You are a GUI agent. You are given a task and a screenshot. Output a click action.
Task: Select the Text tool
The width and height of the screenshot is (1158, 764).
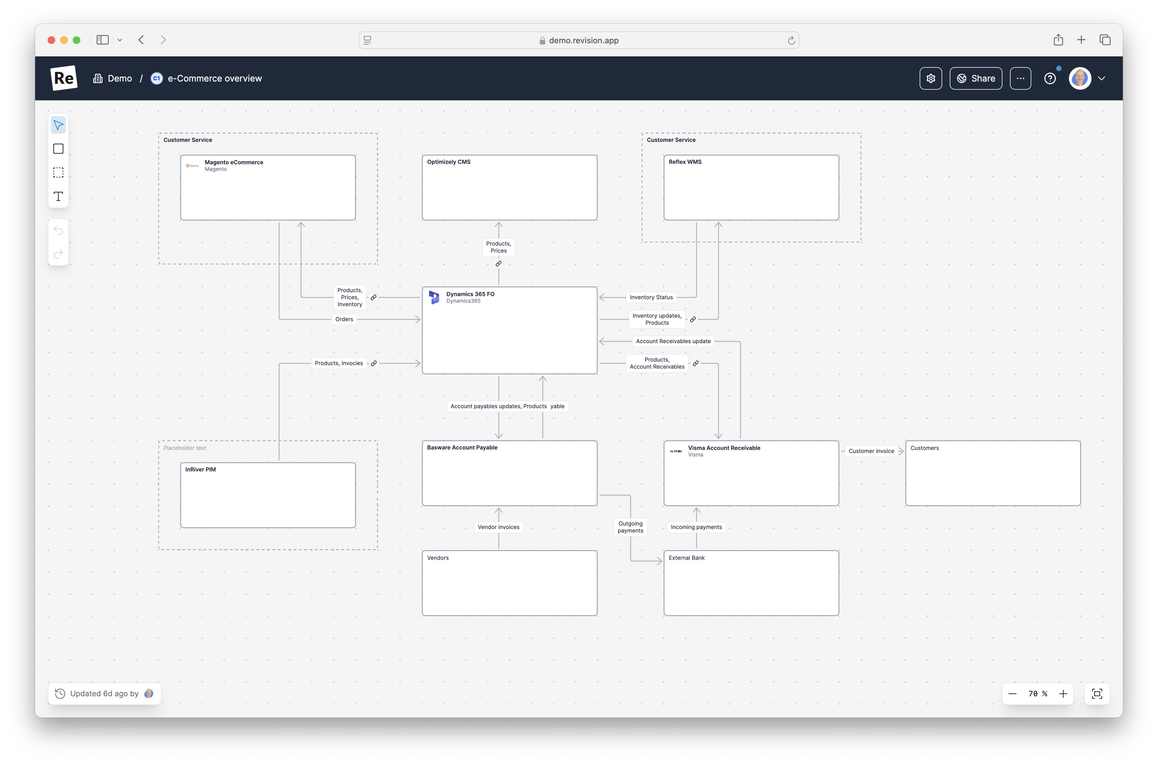point(58,196)
